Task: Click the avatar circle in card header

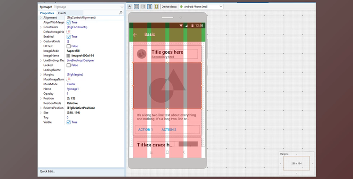Action: point(142,54)
